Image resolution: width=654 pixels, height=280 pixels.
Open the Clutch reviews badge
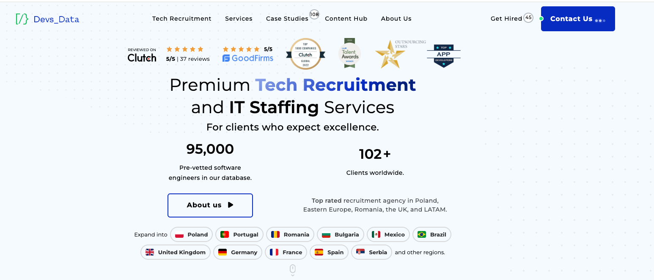pyautogui.click(x=169, y=54)
